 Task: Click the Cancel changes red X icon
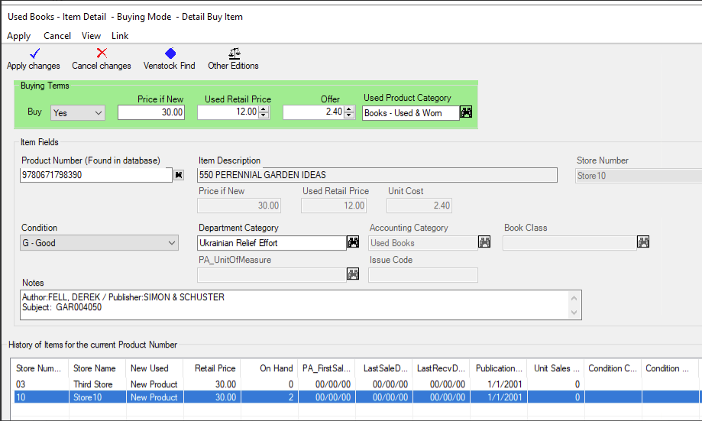pyautogui.click(x=102, y=53)
